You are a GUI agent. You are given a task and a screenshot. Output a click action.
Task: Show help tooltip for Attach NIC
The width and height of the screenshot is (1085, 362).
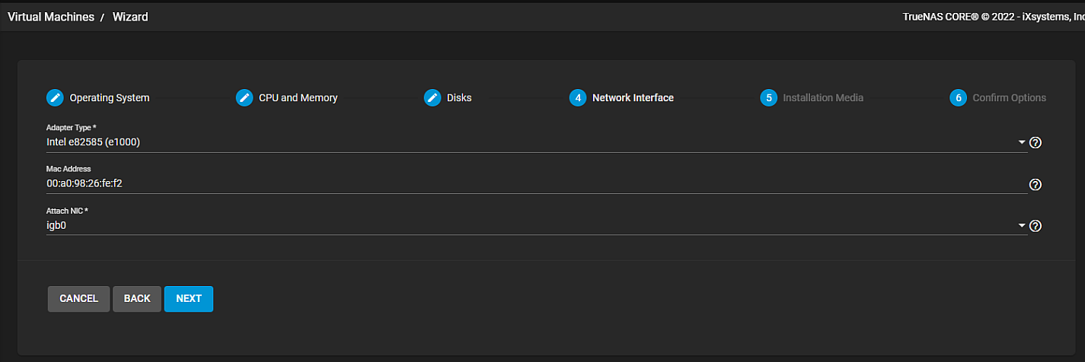pos(1035,226)
